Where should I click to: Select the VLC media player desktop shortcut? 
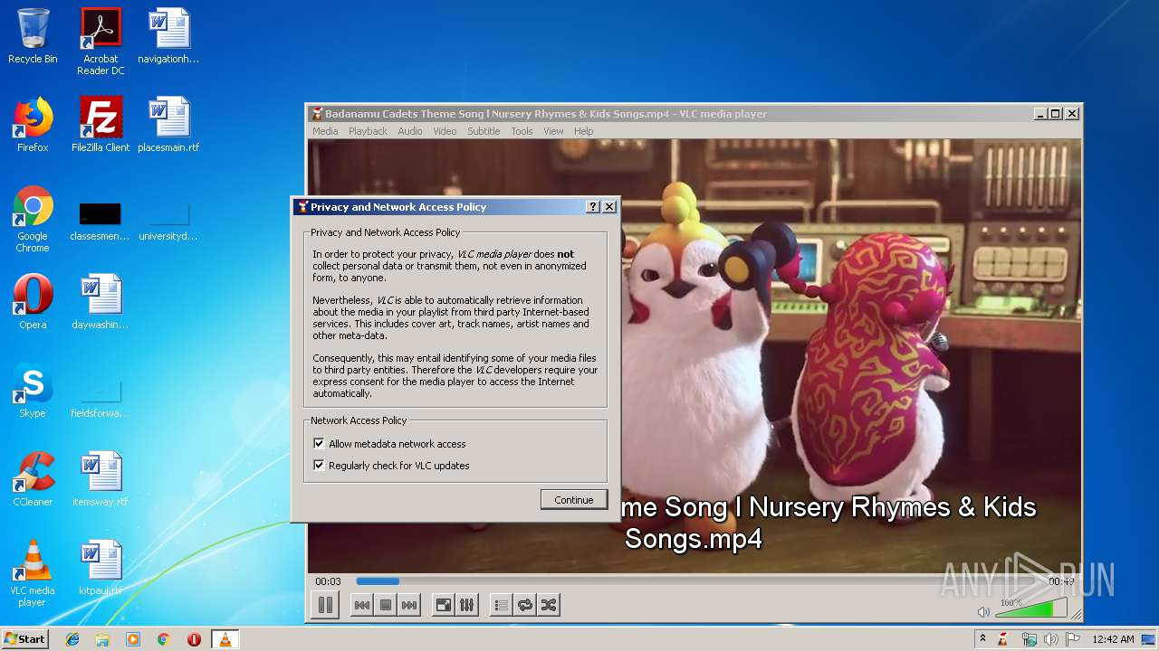point(33,573)
